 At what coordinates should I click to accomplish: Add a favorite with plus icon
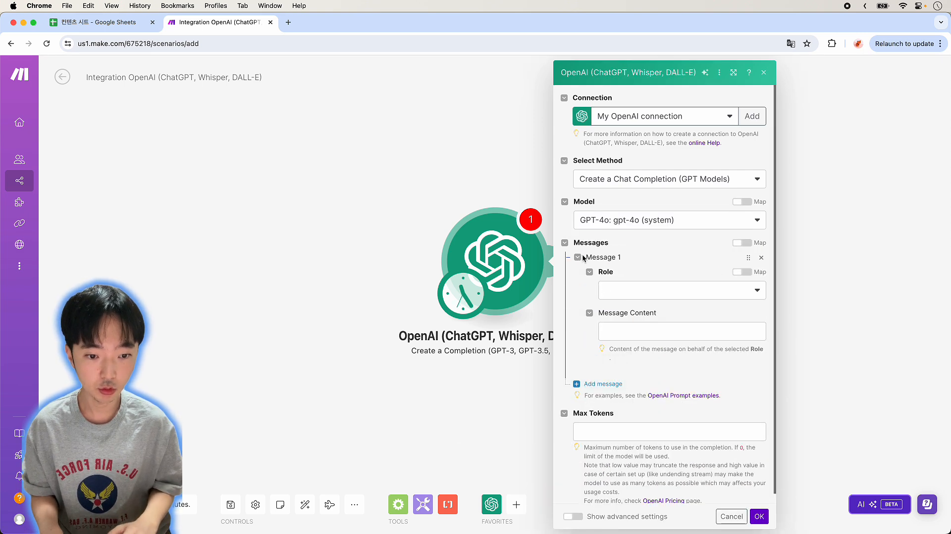coord(516,504)
